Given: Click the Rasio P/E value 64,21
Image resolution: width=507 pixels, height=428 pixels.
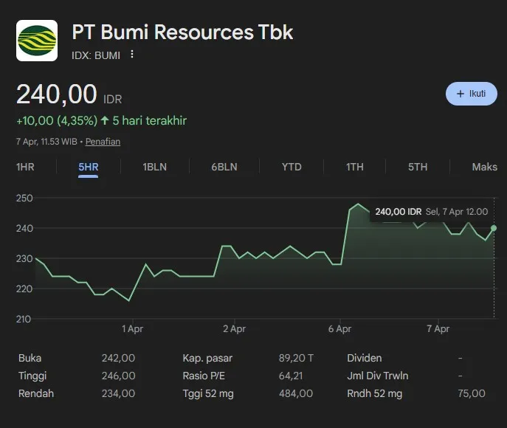Looking at the screenshot, I should pos(291,376).
